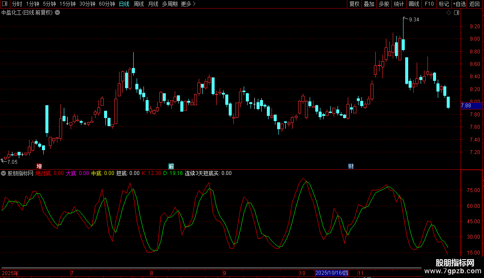Click the 7.05 low price label
Viewport: 484px width, 278px height.
pos(12,162)
